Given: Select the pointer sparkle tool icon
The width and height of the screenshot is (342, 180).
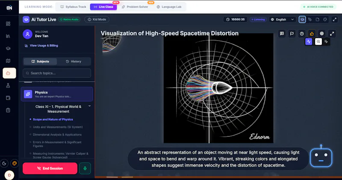Looking at the screenshot, I should tap(326, 41).
